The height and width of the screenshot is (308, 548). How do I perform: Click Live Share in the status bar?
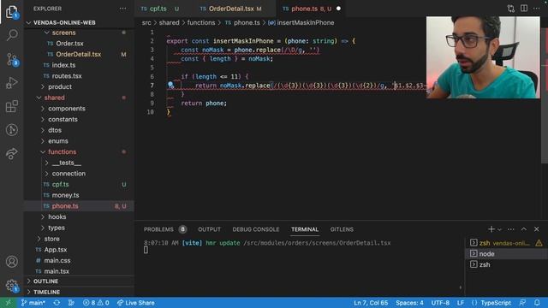click(135, 303)
